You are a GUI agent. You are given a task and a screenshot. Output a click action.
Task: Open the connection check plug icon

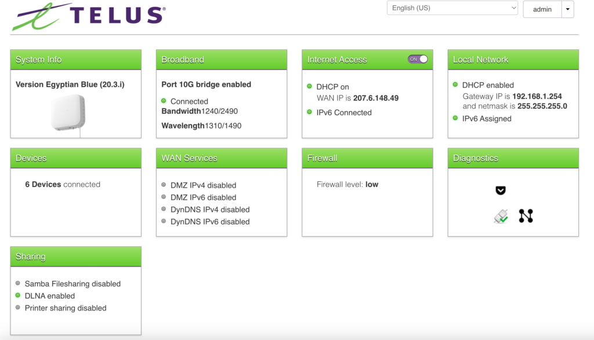[501, 217]
